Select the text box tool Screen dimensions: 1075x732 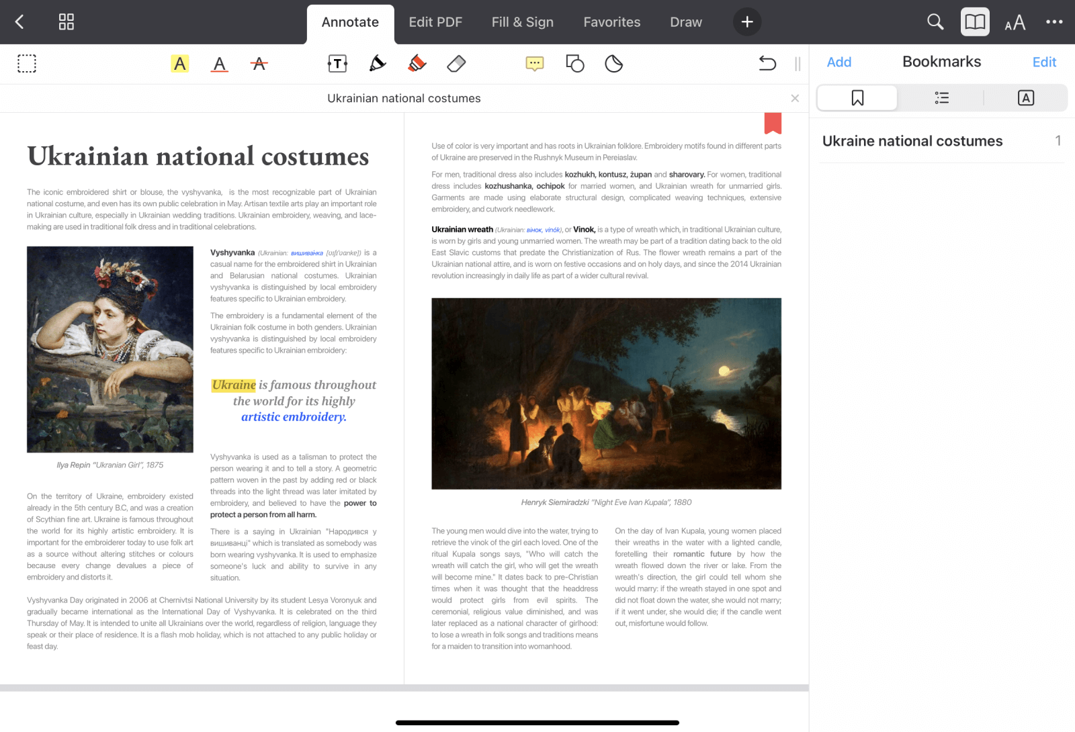[337, 64]
